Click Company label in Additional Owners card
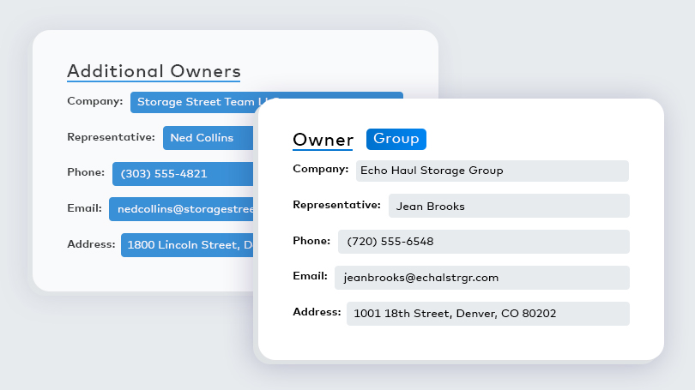Image resolution: width=695 pixels, height=390 pixels. (95, 101)
